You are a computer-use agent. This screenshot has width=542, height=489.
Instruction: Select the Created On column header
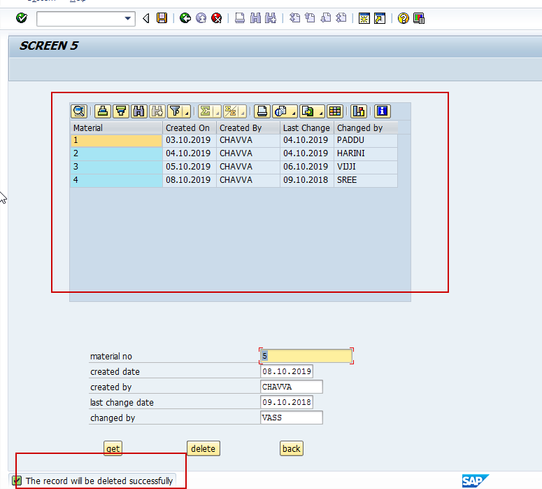pos(190,128)
